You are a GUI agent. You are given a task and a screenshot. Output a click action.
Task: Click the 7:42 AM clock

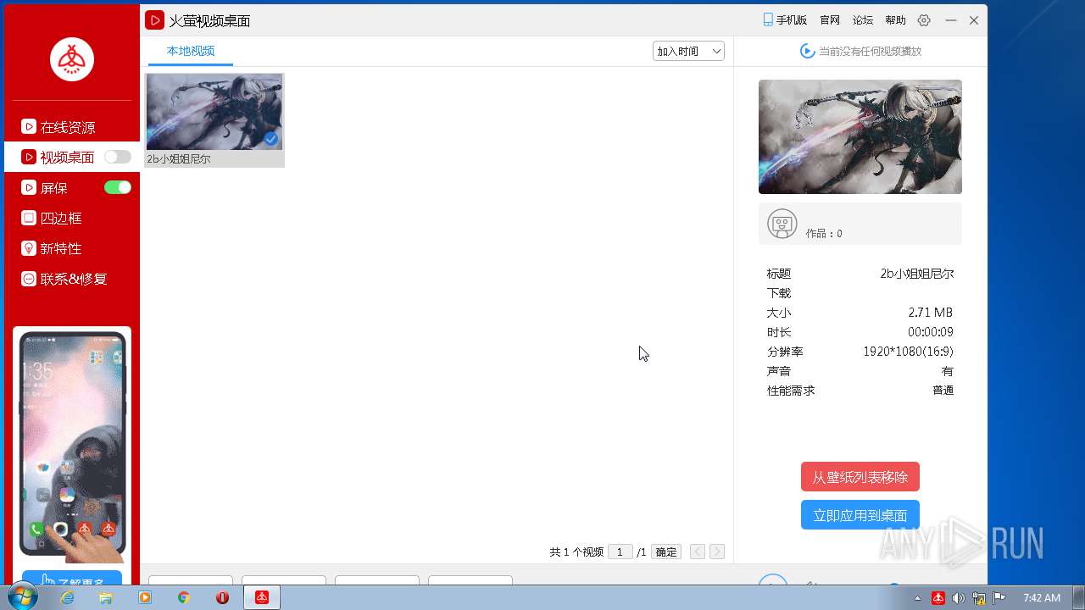coord(1042,597)
